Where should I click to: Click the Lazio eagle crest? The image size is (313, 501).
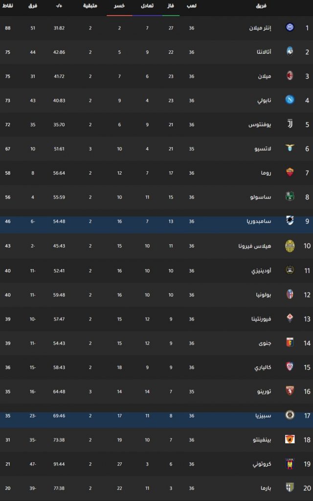pyautogui.click(x=290, y=148)
